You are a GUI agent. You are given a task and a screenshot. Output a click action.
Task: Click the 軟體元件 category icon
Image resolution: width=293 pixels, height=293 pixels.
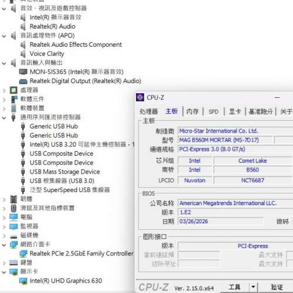13,99
